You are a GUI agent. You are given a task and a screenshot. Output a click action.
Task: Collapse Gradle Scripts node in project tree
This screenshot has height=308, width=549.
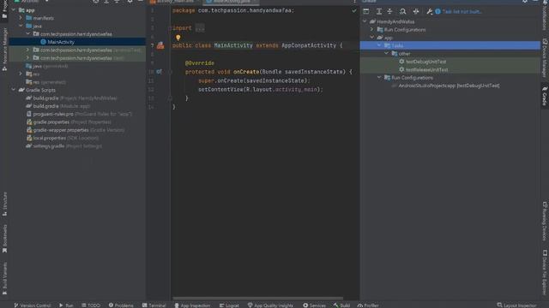pos(14,90)
